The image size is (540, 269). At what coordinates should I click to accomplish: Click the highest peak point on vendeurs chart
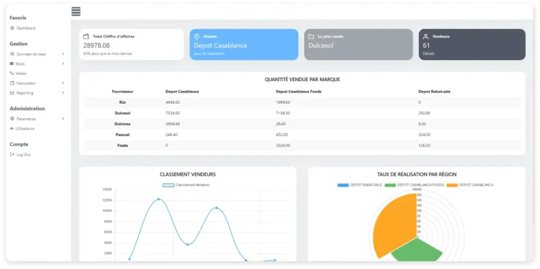(x=158, y=199)
